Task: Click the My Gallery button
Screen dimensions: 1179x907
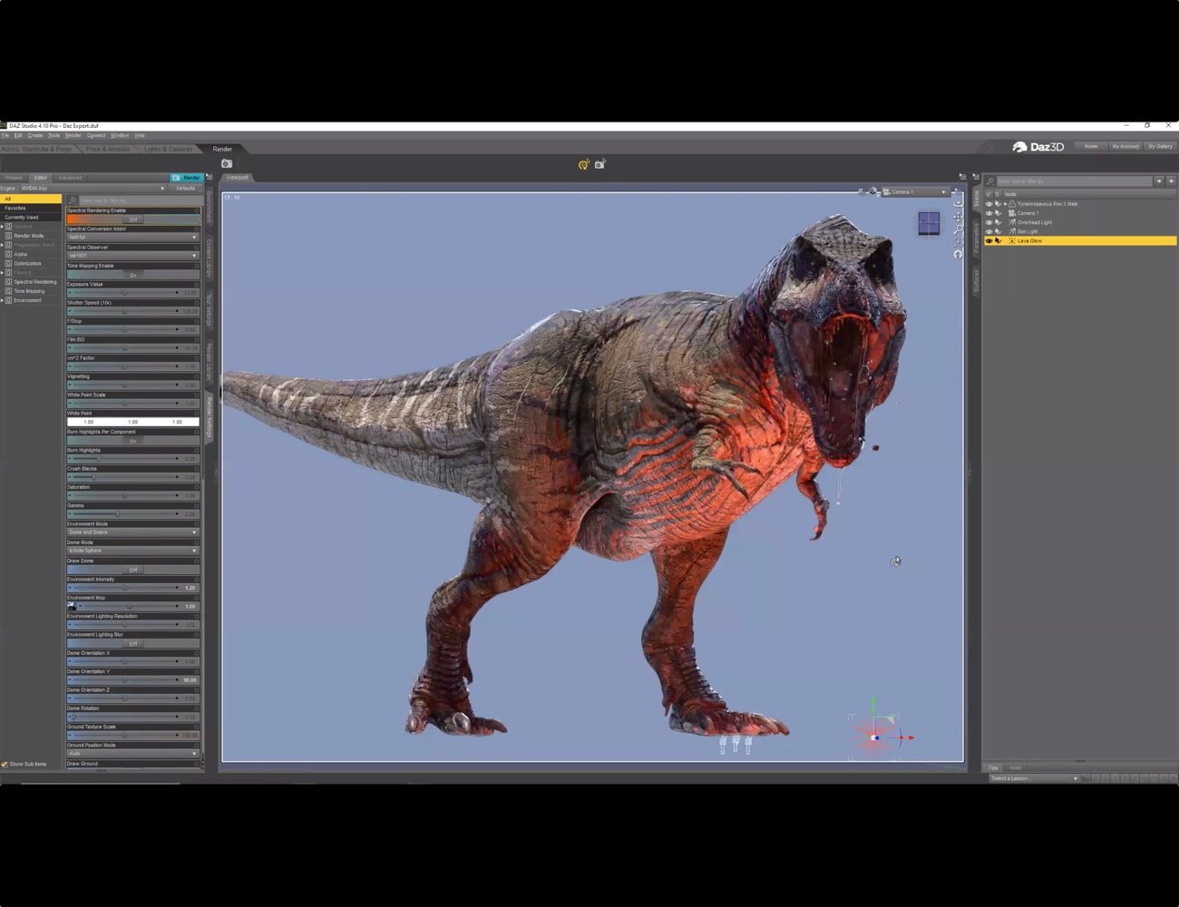Action: tap(1160, 146)
